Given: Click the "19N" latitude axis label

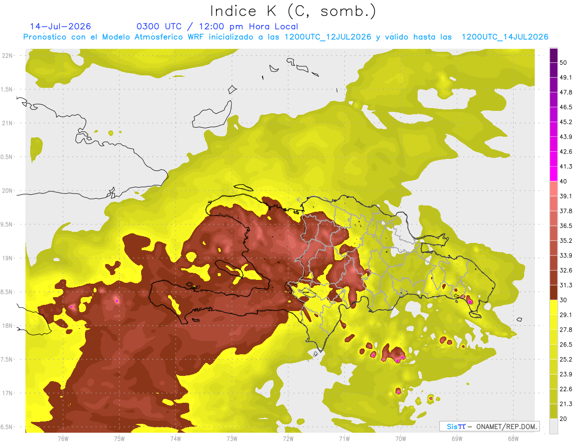Looking at the screenshot, I should point(8,258).
